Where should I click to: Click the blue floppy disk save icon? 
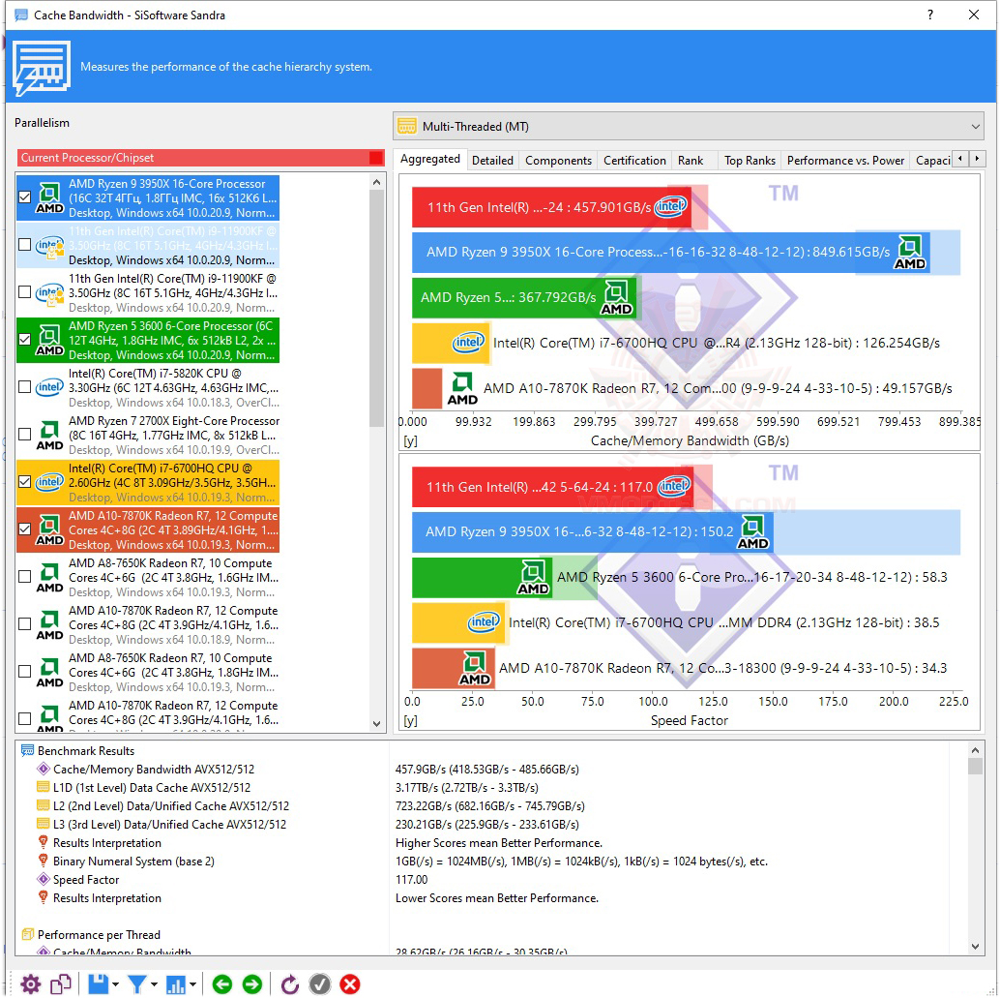click(x=99, y=983)
